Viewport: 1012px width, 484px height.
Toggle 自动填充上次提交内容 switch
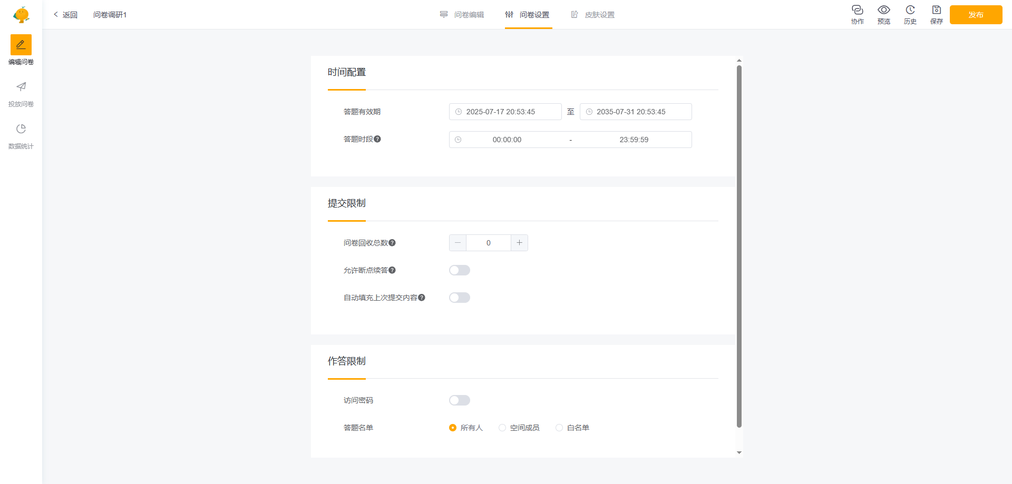(x=459, y=298)
